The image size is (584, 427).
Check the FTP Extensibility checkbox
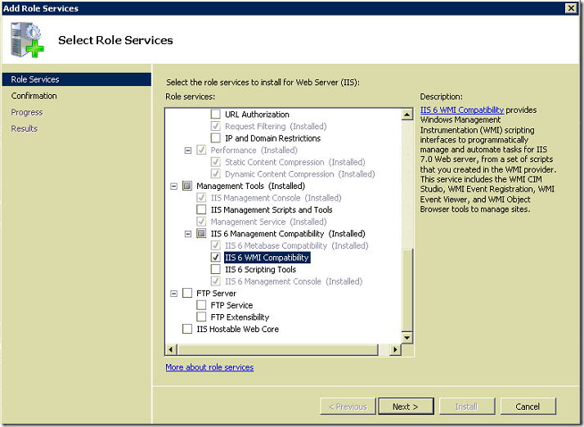coord(201,317)
